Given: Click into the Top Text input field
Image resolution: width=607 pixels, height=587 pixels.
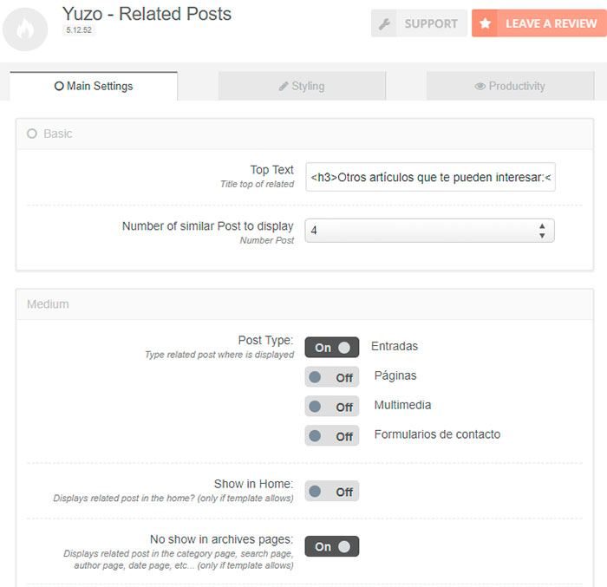Looking at the screenshot, I should pos(430,178).
